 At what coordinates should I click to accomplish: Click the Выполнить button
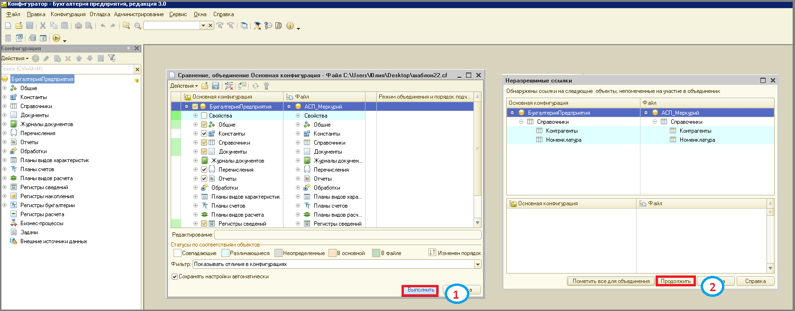(420, 290)
